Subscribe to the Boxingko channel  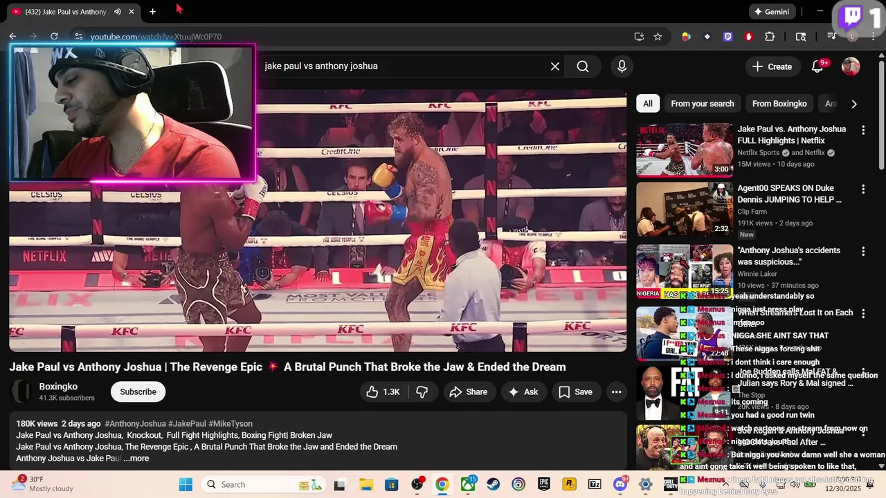pos(138,391)
